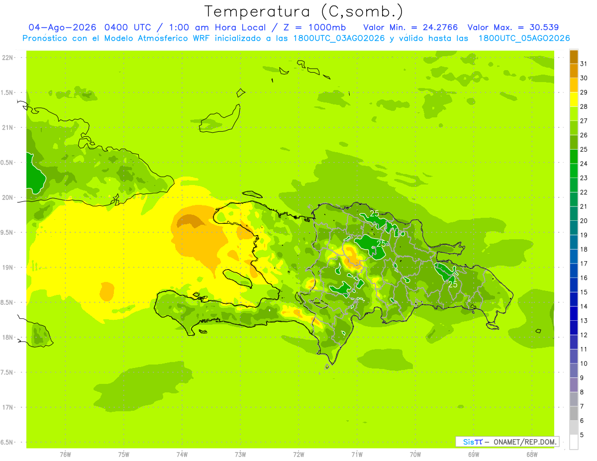Click the "26" label on the color scale

click(x=584, y=135)
